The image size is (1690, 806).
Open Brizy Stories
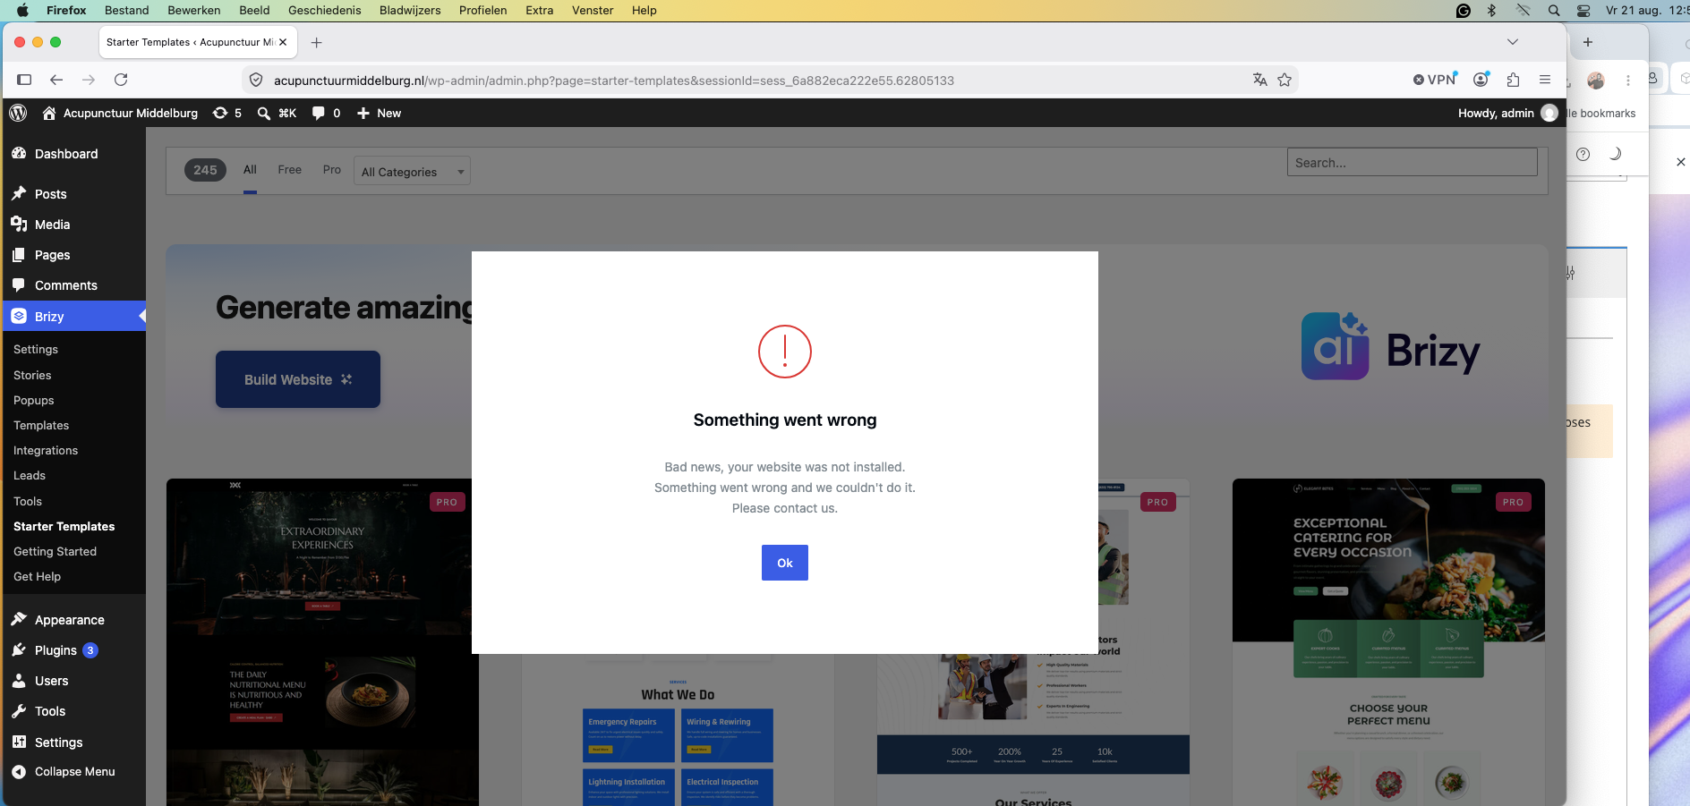point(32,375)
